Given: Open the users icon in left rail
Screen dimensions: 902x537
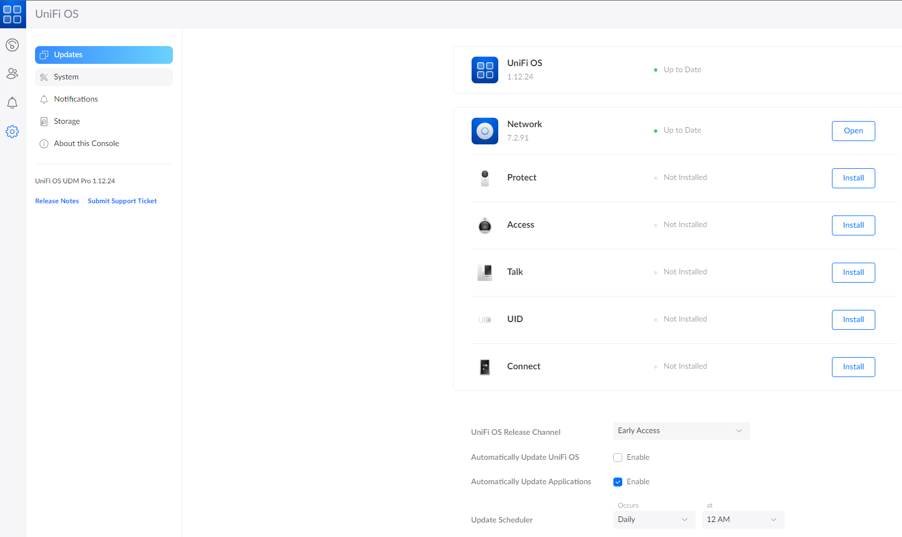Looking at the screenshot, I should click(12, 73).
